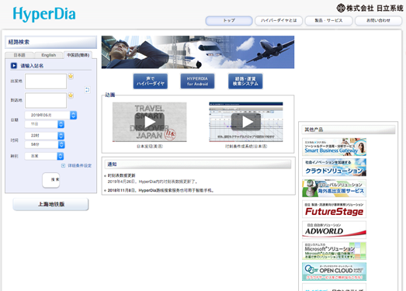The image size is (406, 291).
Task: Click the HYPERDIA for Android button
Action: [x=197, y=81]
